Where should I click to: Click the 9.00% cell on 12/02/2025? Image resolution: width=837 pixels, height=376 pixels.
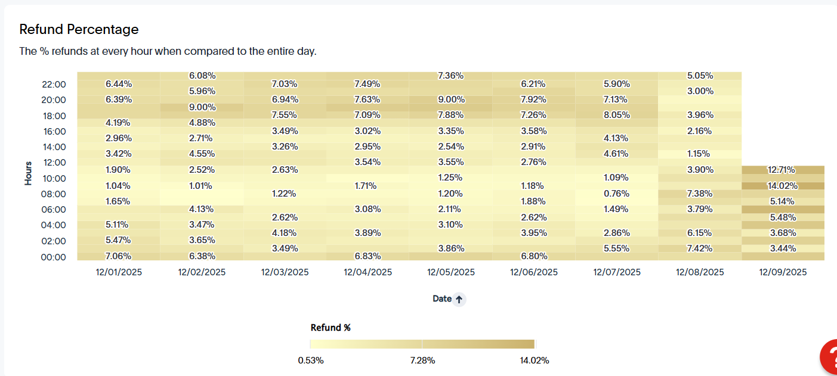pyautogui.click(x=202, y=107)
